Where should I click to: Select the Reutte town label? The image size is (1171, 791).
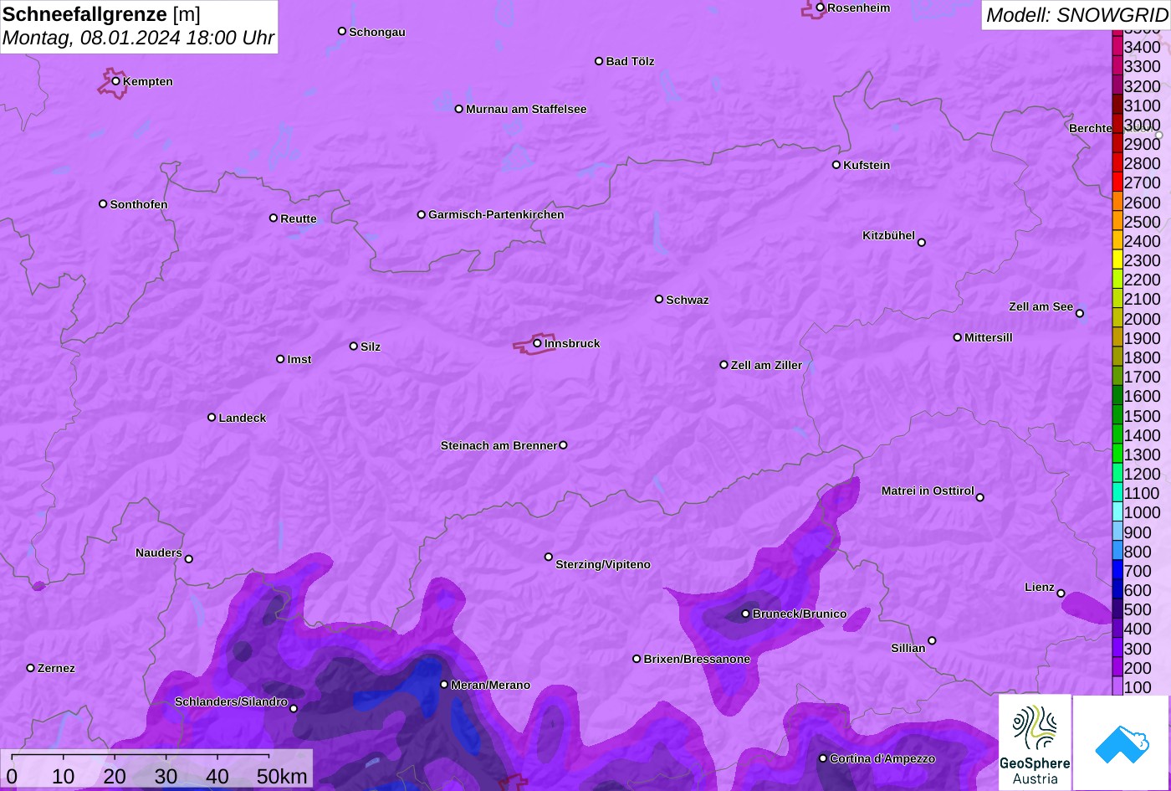(299, 218)
